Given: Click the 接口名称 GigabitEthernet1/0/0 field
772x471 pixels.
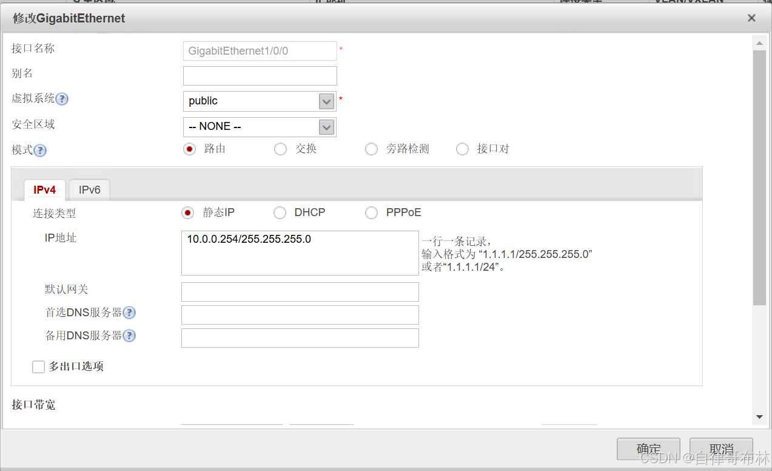Looking at the screenshot, I should (260, 51).
